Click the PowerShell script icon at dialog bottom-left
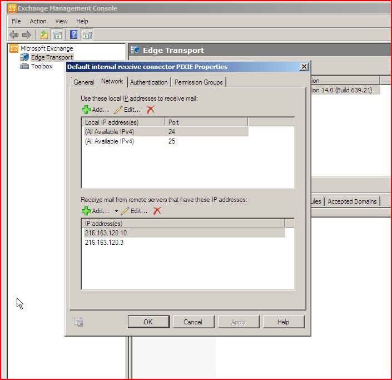The width and height of the screenshot is (392, 380). pos(78,322)
